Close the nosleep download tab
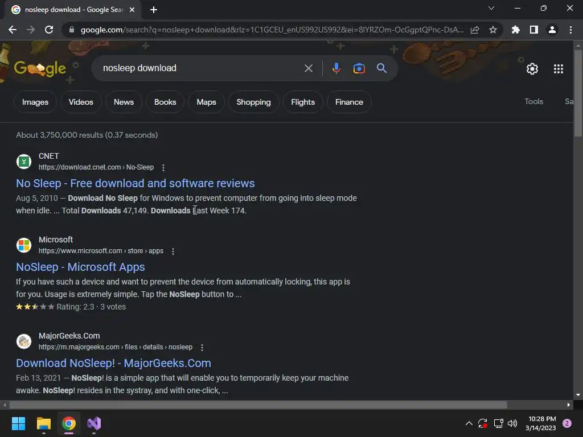The height and width of the screenshot is (437, 583). [x=132, y=10]
